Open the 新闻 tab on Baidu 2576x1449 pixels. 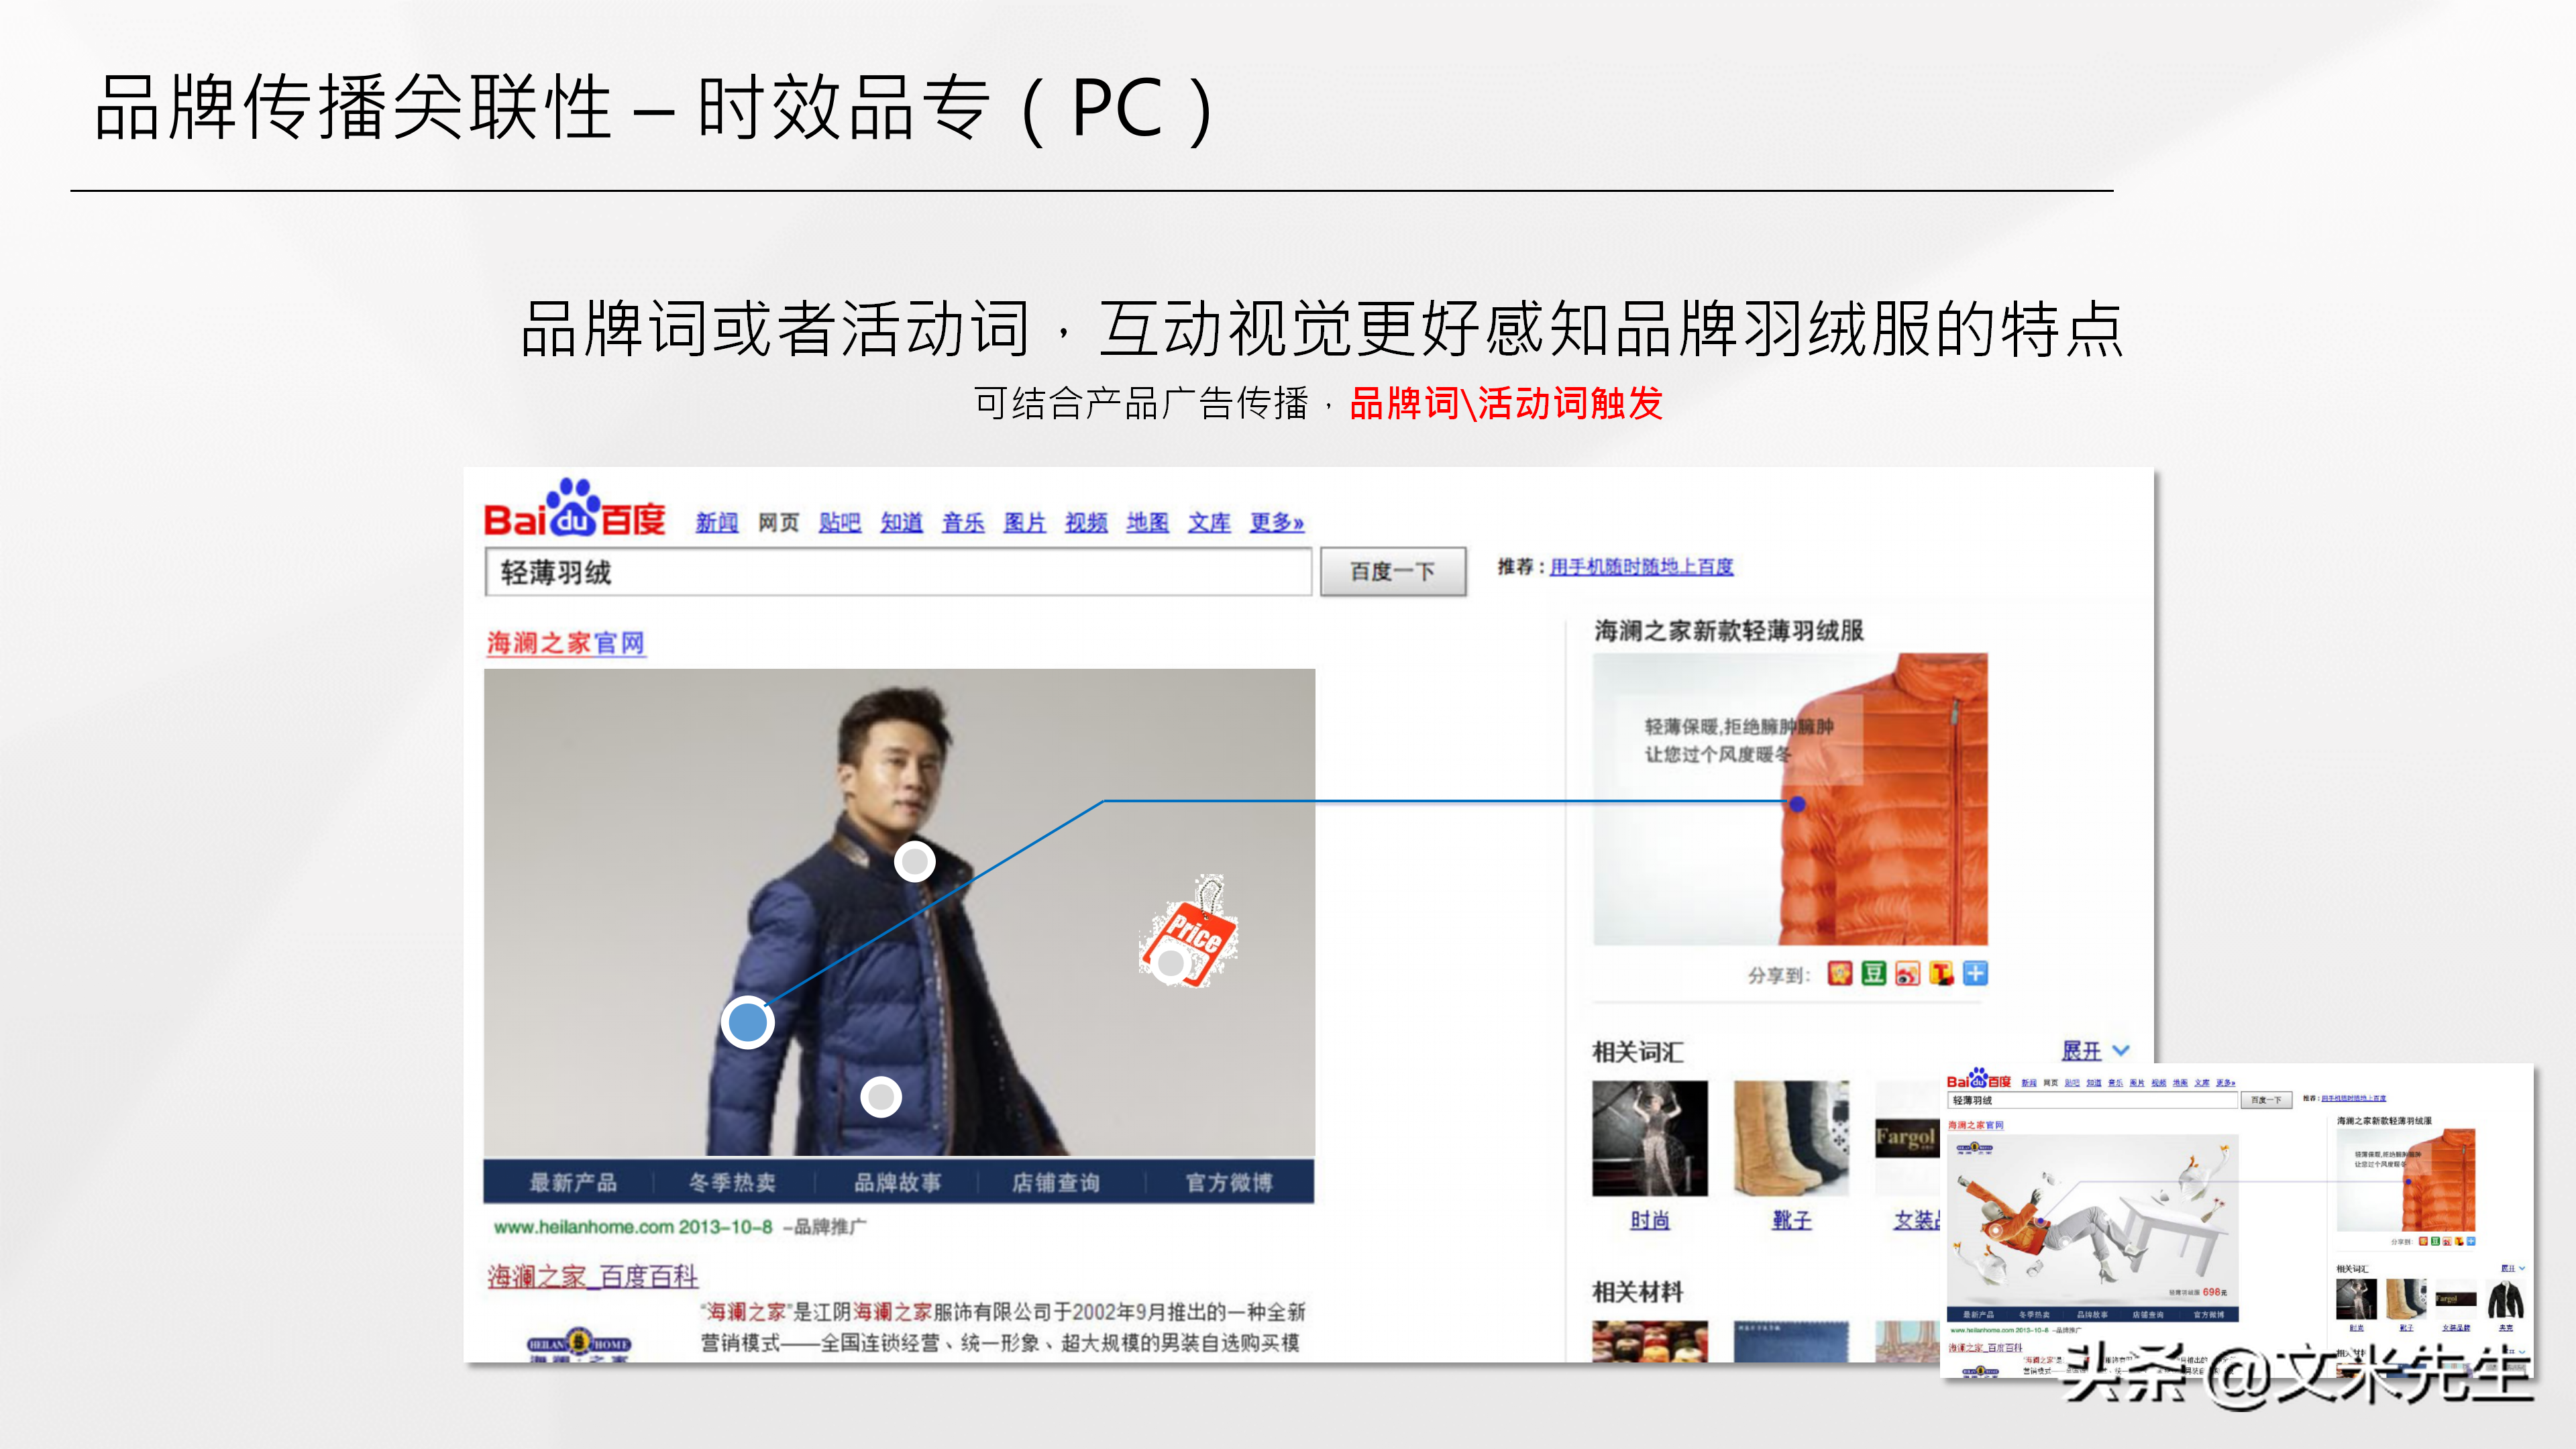717,522
